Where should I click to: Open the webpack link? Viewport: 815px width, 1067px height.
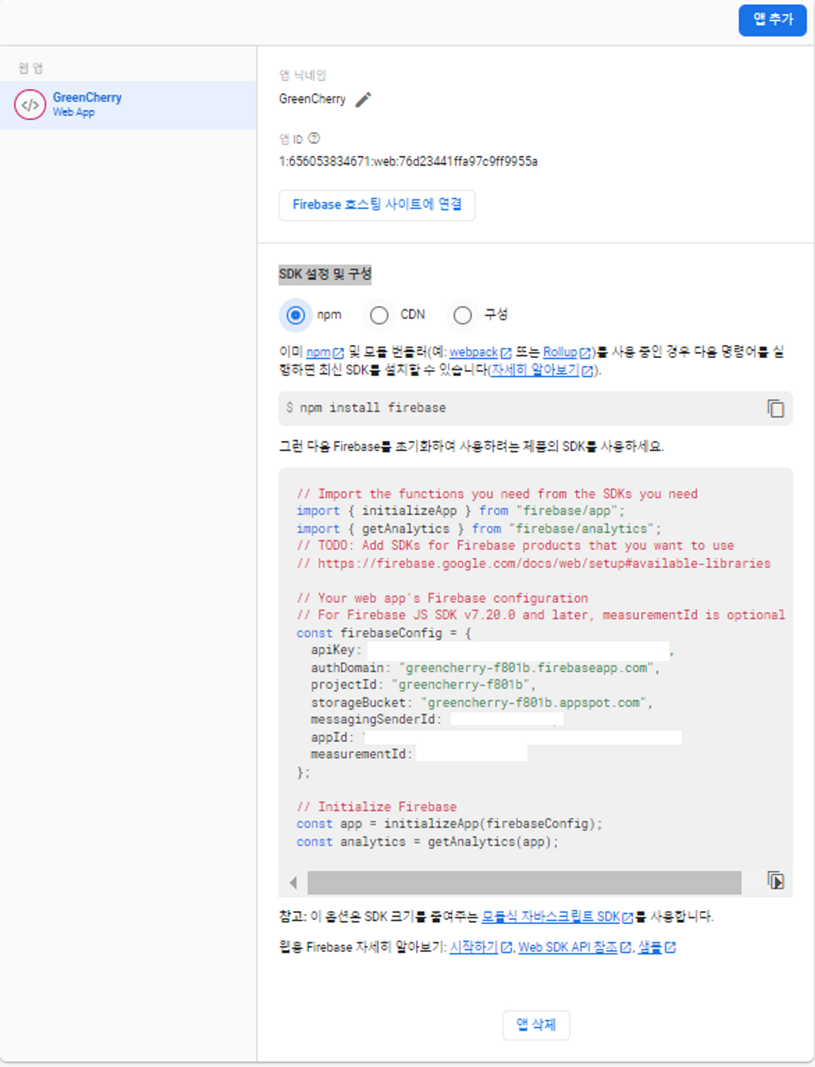pos(474,352)
